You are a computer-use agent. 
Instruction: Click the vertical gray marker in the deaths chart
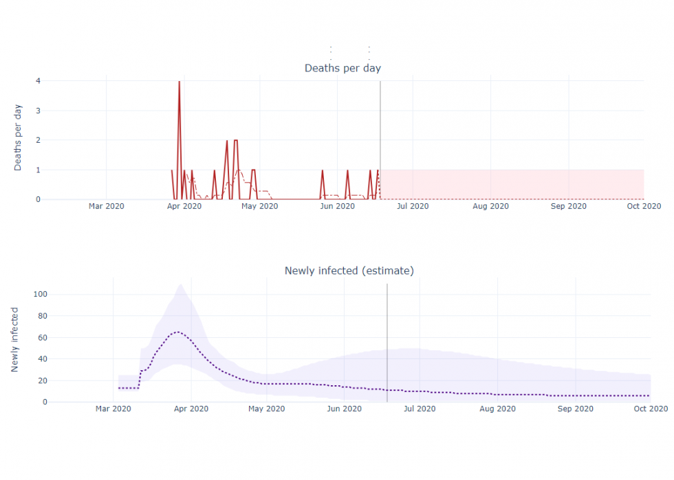point(380,137)
